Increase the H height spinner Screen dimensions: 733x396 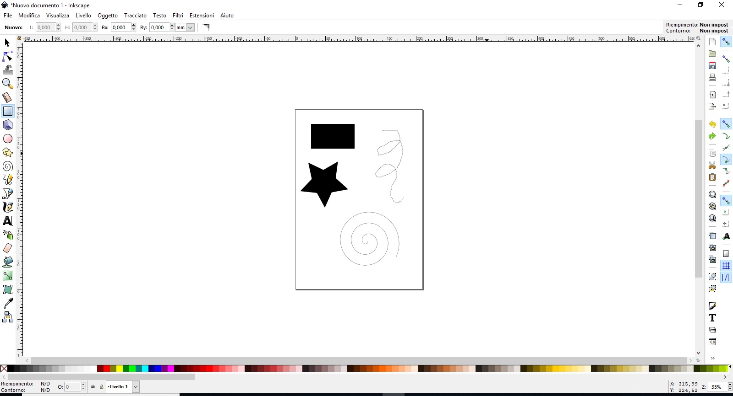click(95, 25)
